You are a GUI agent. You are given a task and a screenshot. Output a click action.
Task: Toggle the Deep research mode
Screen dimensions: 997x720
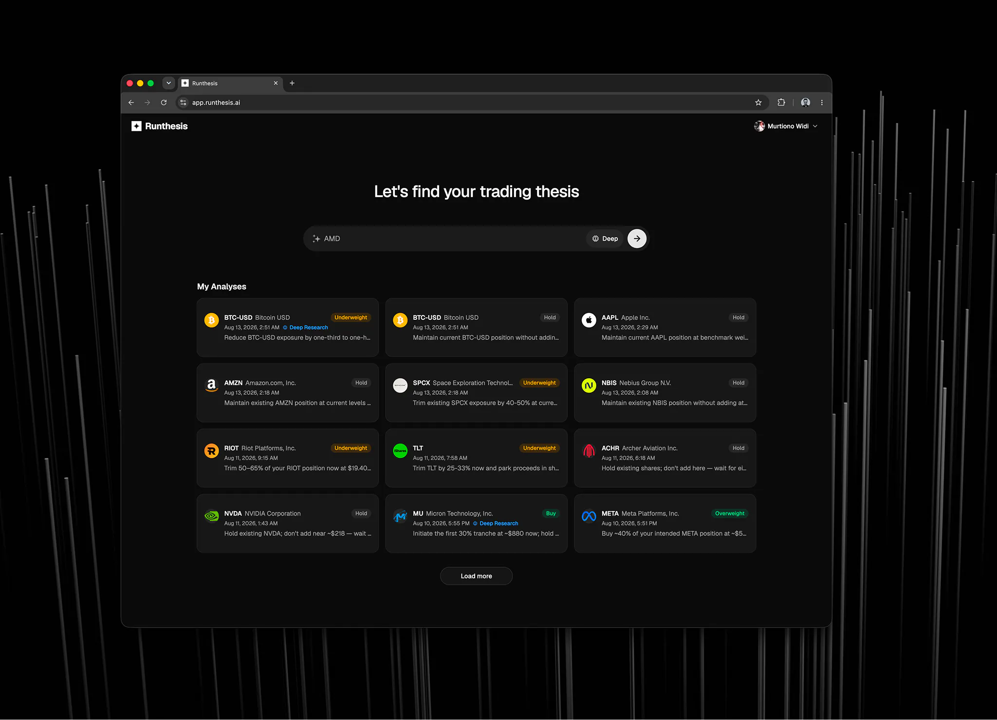605,239
